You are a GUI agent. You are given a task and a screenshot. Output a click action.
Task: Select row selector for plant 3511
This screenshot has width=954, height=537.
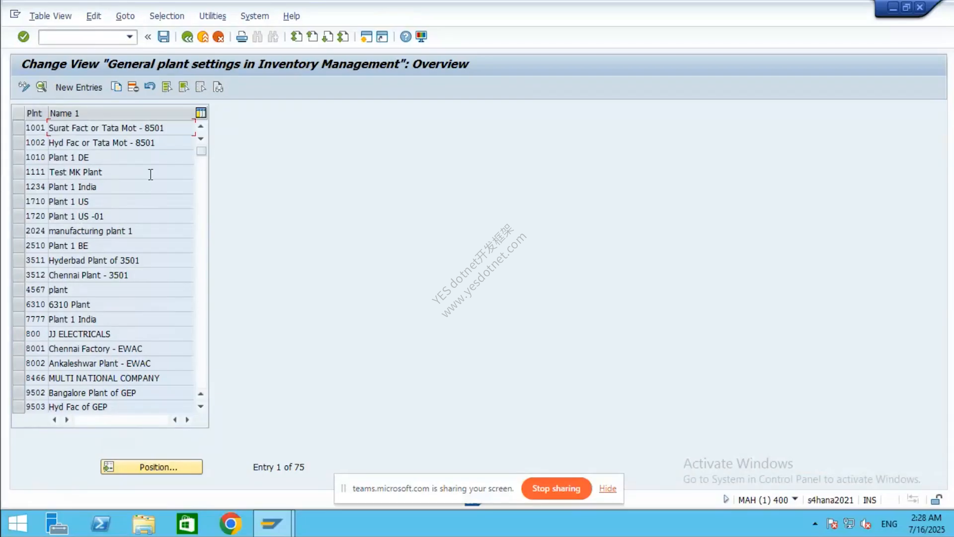[x=18, y=260]
